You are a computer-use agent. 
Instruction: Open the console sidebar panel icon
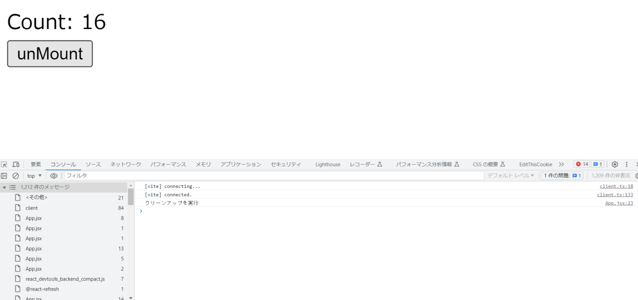(x=4, y=175)
